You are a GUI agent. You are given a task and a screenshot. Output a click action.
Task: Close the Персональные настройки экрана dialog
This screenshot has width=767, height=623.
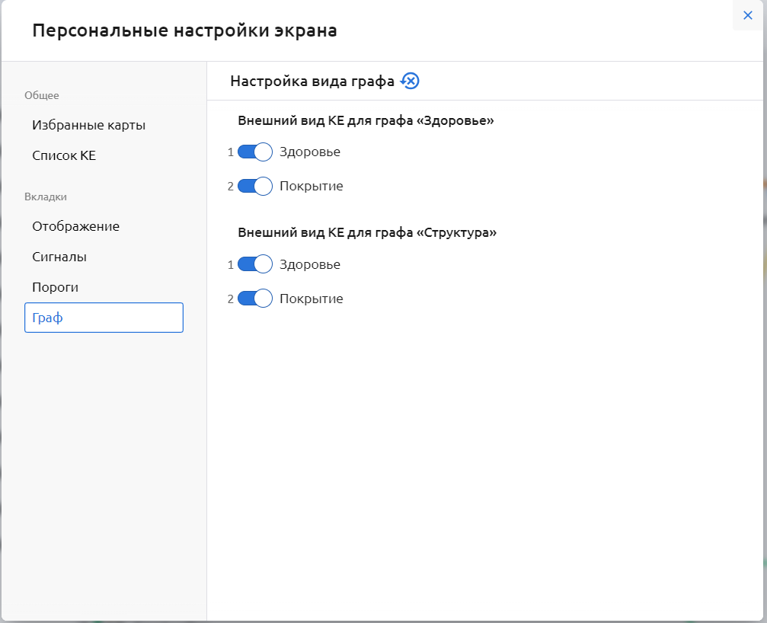(747, 15)
